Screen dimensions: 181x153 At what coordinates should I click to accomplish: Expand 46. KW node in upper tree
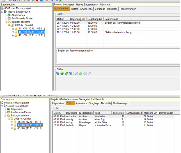coord(13,35)
